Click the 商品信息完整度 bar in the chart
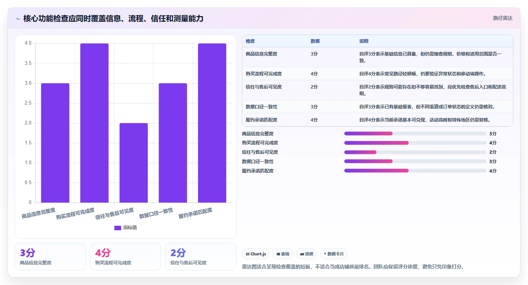This screenshot has height=285, width=528. (55, 143)
